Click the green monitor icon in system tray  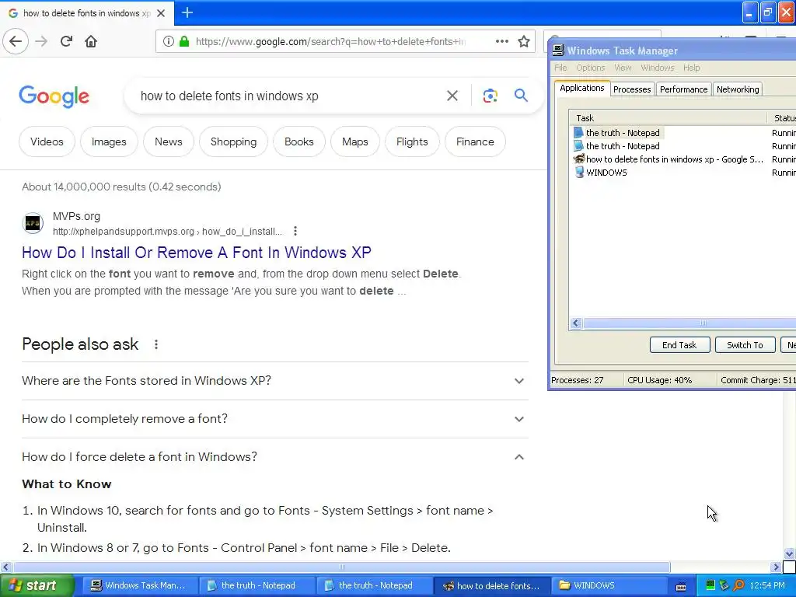710,585
